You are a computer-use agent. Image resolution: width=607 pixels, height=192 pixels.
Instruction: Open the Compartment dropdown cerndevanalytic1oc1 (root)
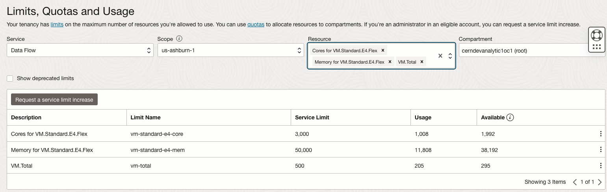pos(532,50)
